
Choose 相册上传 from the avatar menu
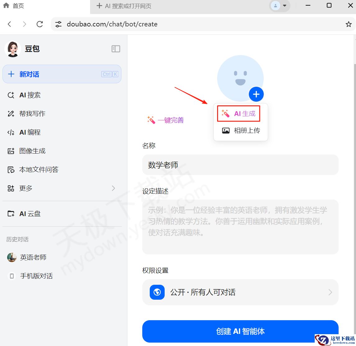coord(241,130)
